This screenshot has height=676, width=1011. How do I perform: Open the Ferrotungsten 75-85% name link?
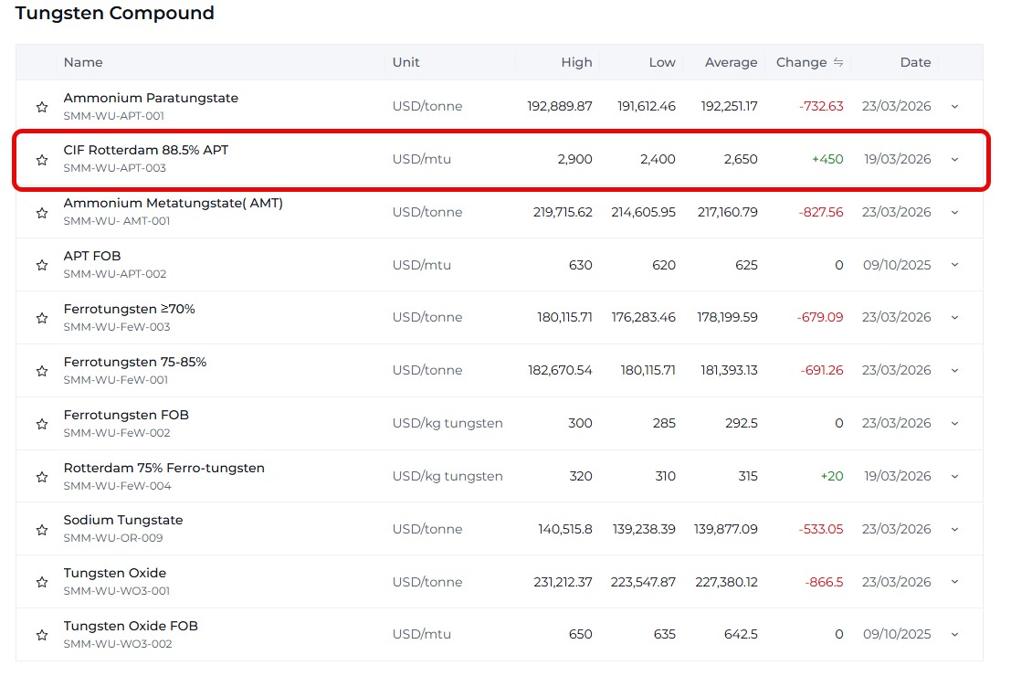point(135,362)
